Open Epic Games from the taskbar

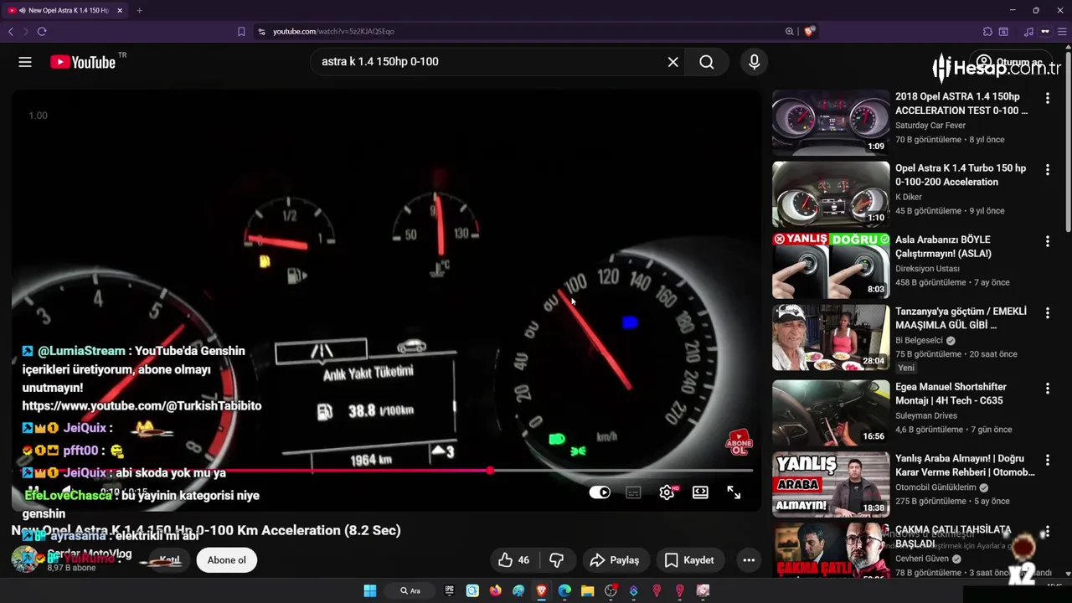450,590
